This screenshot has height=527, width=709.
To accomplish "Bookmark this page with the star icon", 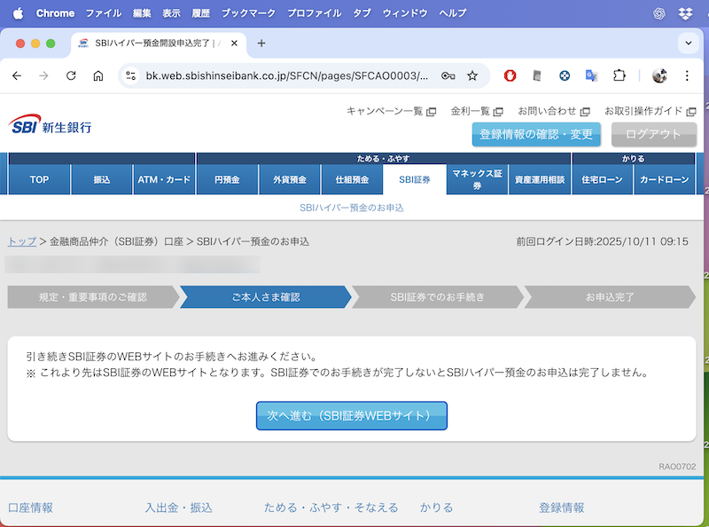I will (x=472, y=76).
